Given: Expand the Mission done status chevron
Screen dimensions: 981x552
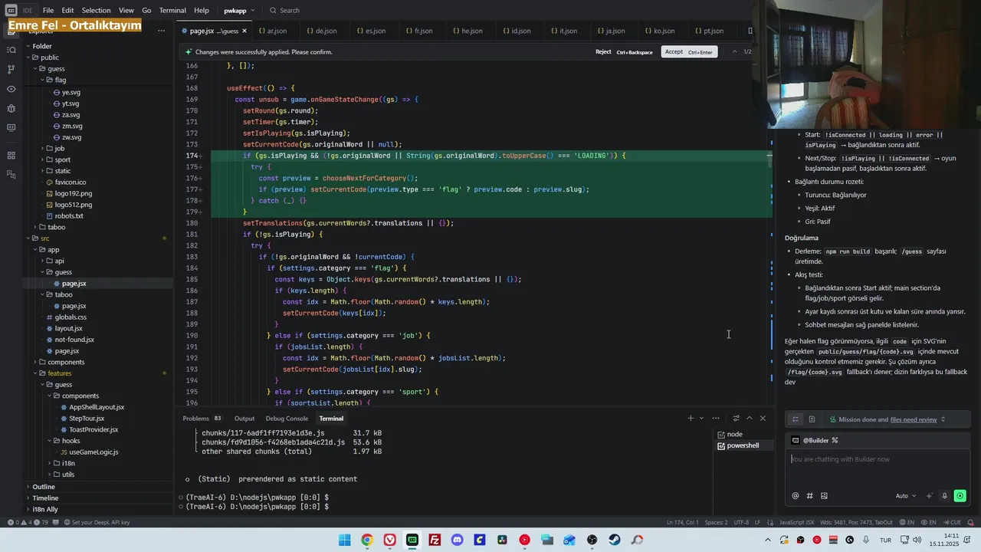Looking at the screenshot, I should [x=943, y=419].
